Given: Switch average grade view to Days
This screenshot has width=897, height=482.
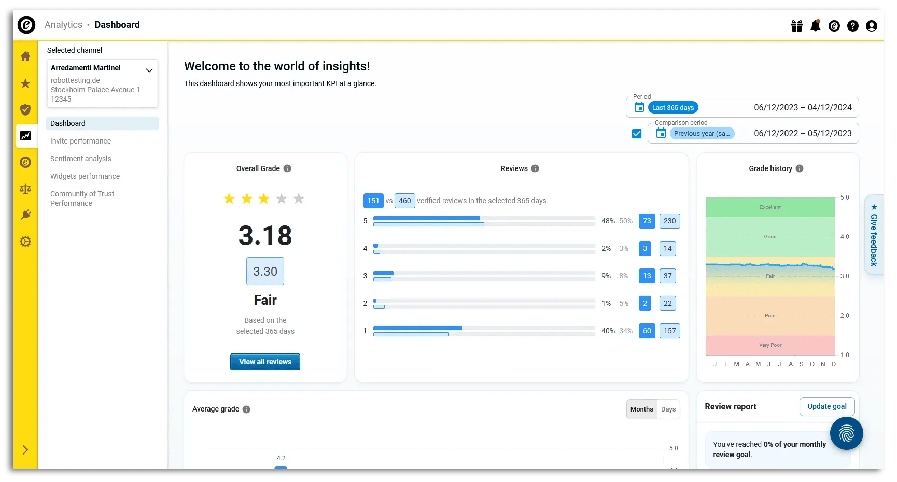Looking at the screenshot, I should click(x=668, y=409).
